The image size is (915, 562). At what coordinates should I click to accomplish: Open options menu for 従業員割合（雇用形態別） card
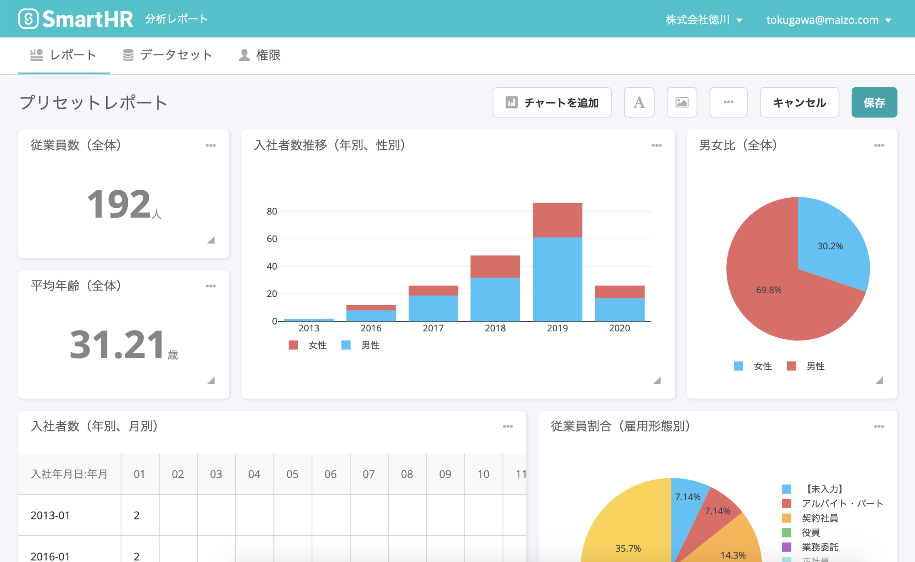[x=879, y=427]
